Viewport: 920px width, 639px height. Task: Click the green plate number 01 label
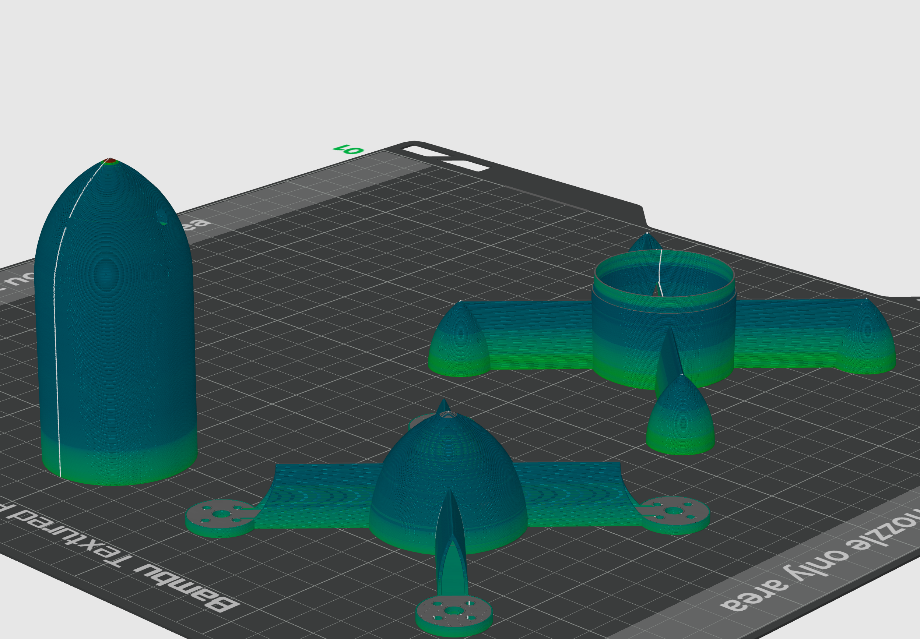[x=348, y=149]
